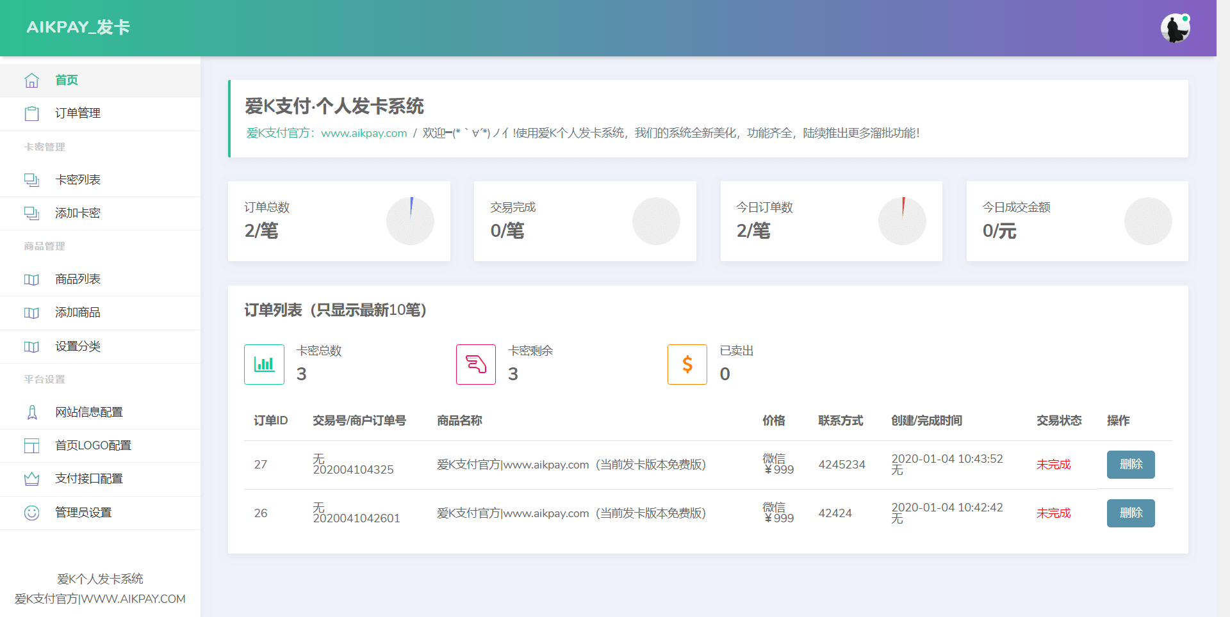Screen dimensions: 1230x617
Task: Click the 订单总数 pie chart
Action: tap(410, 221)
